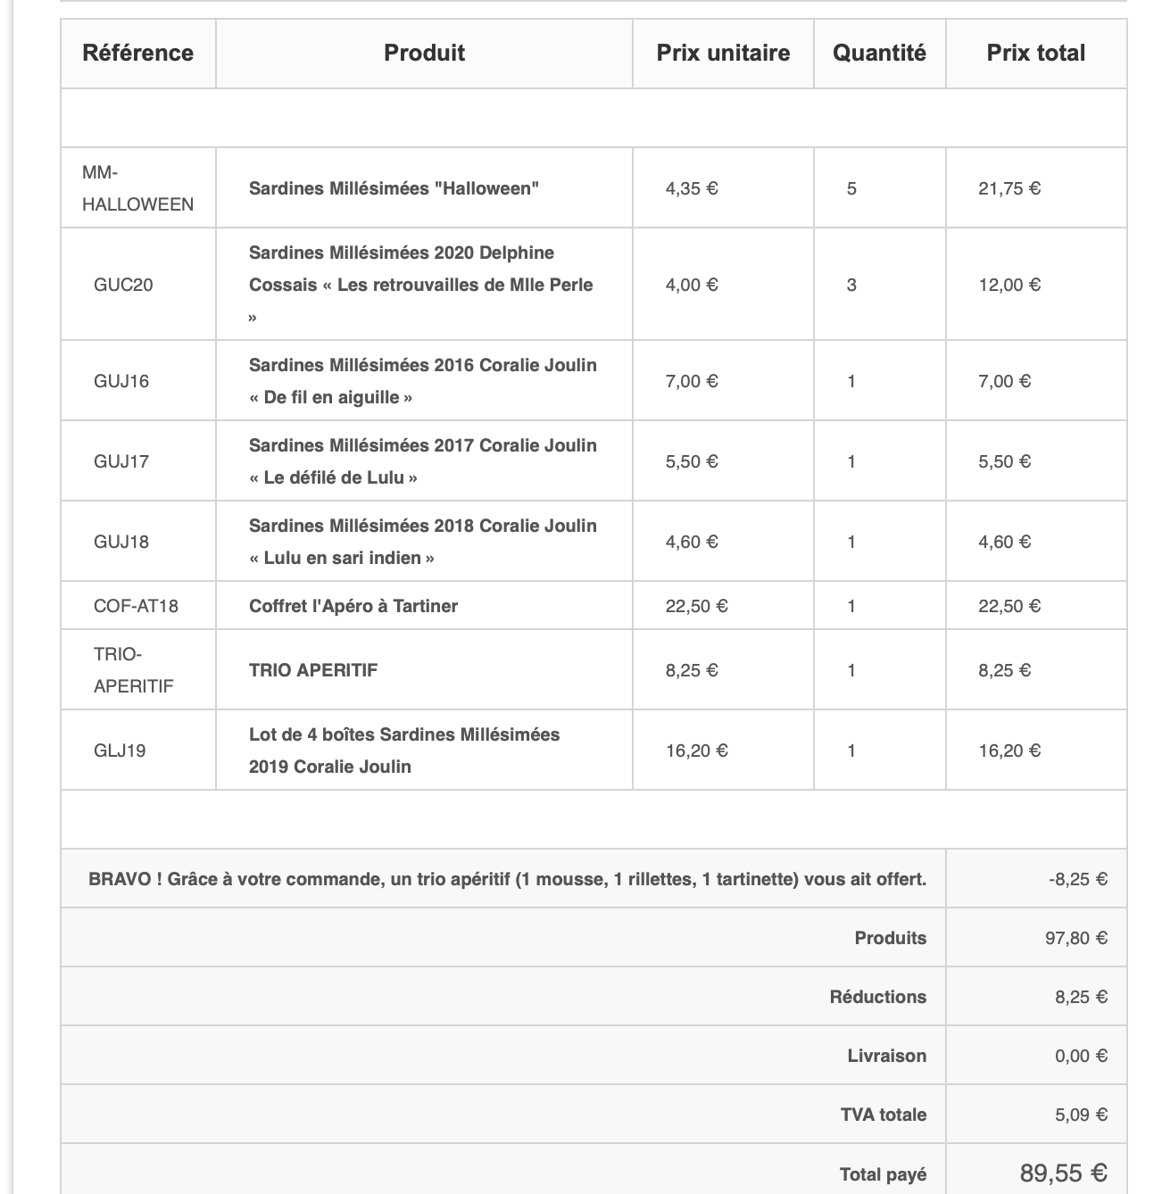Open the Lot de 4 boîtes 2019 product
Screen dimensions: 1162x1194
coord(403,750)
